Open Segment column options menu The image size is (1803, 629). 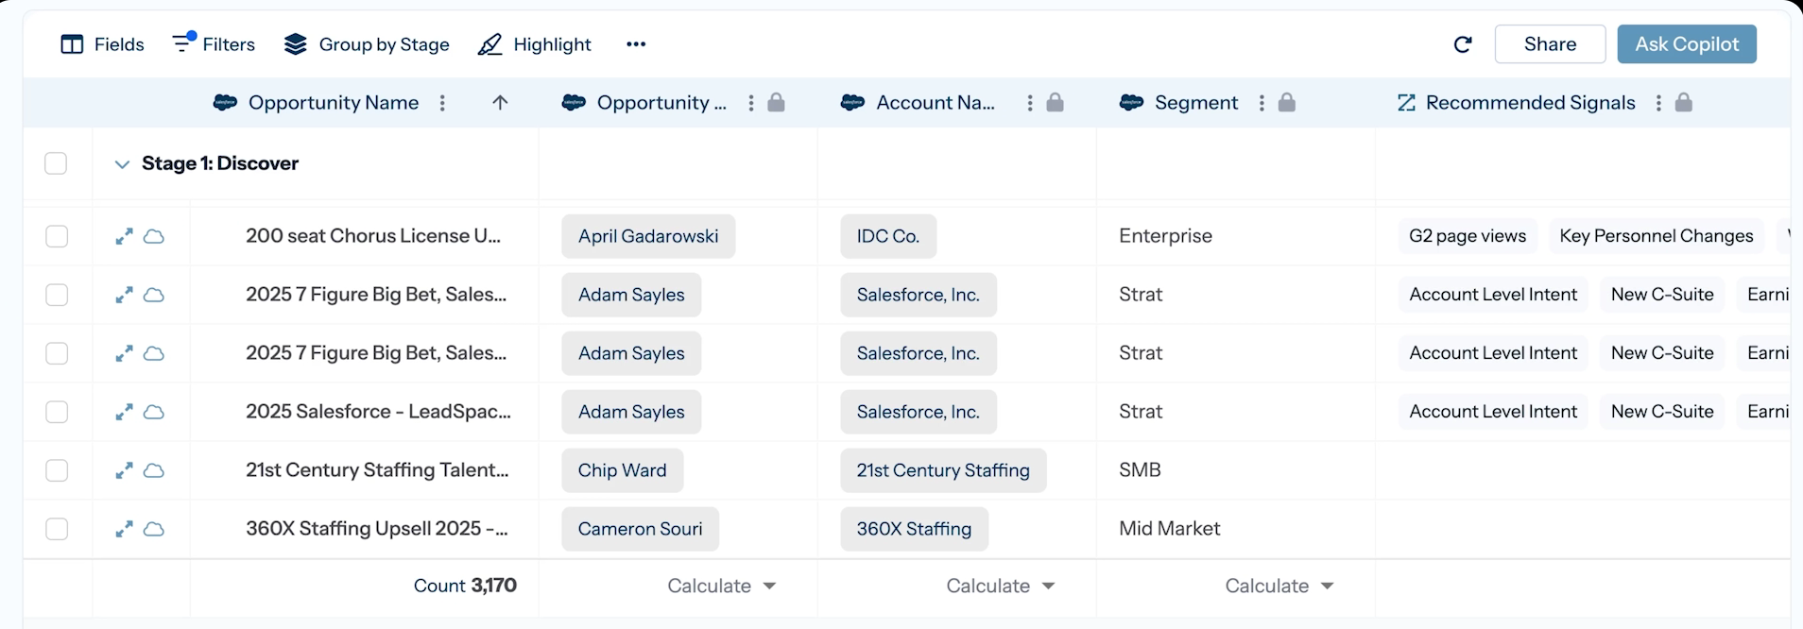1262,103
